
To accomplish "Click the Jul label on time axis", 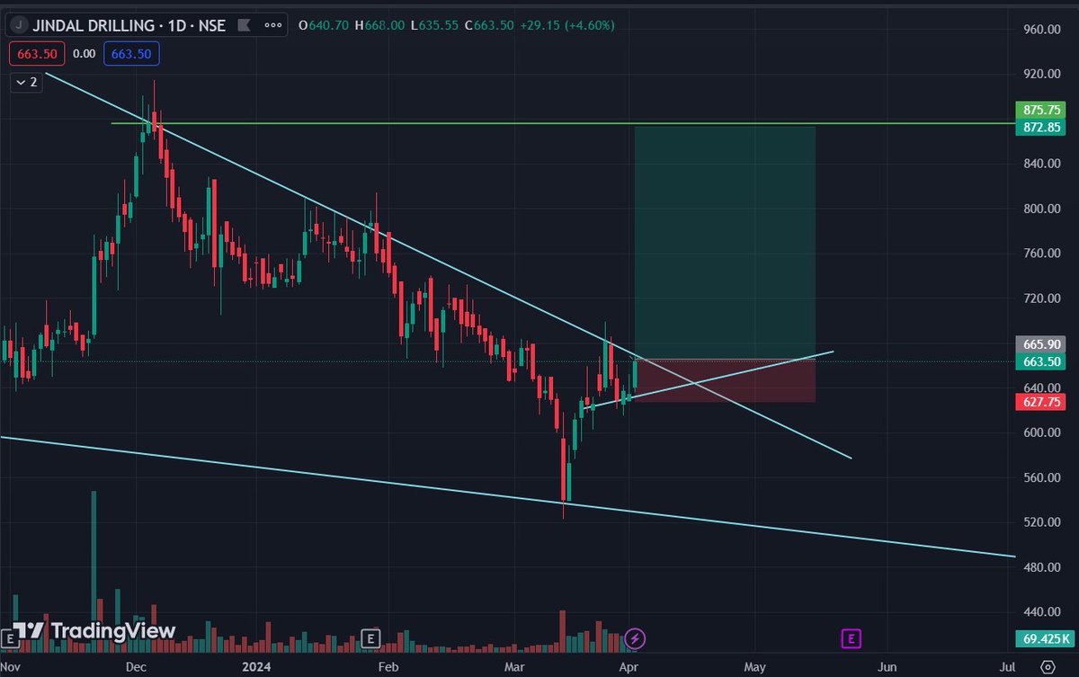I will (x=1007, y=667).
